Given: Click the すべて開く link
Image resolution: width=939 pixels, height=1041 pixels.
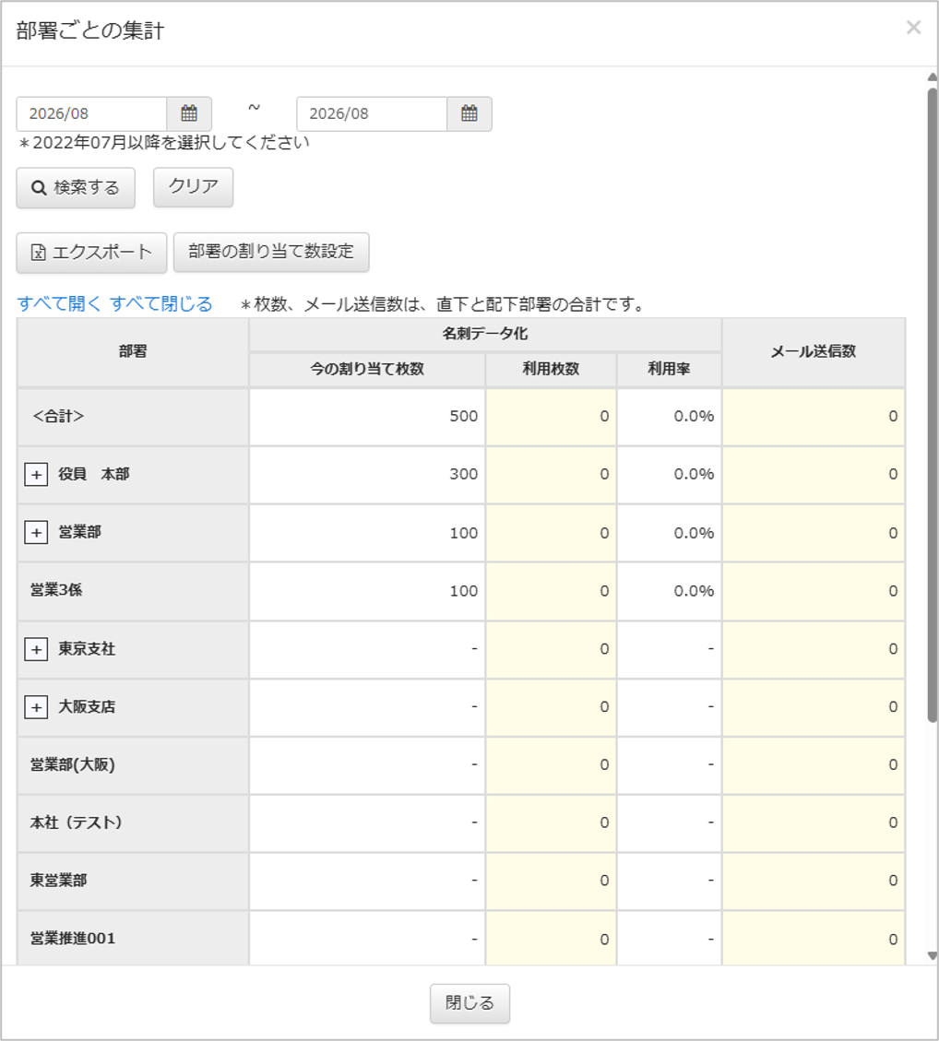Looking at the screenshot, I should [x=59, y=304].
